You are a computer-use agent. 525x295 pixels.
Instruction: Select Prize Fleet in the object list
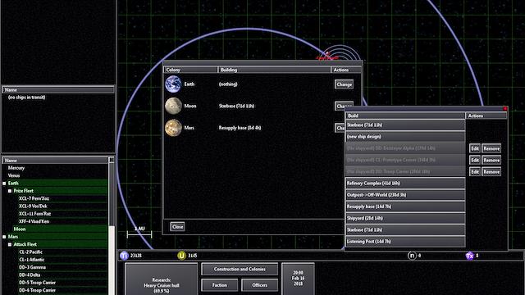point(24,191)
